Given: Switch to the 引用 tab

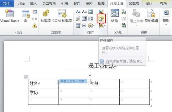Looking at the screenshot, I should tap(65, 3).
